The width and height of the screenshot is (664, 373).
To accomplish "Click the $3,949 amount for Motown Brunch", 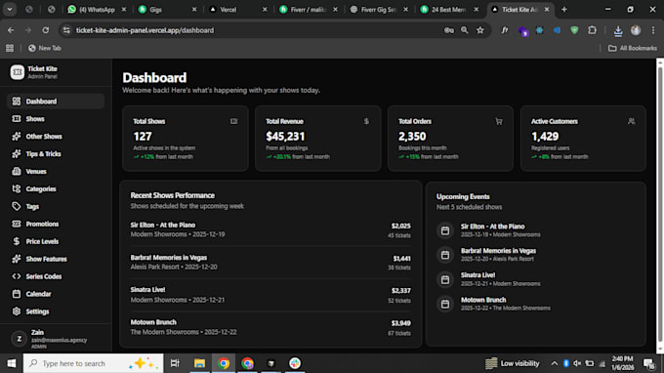I will pyautogui.click(x=400, y=323).
